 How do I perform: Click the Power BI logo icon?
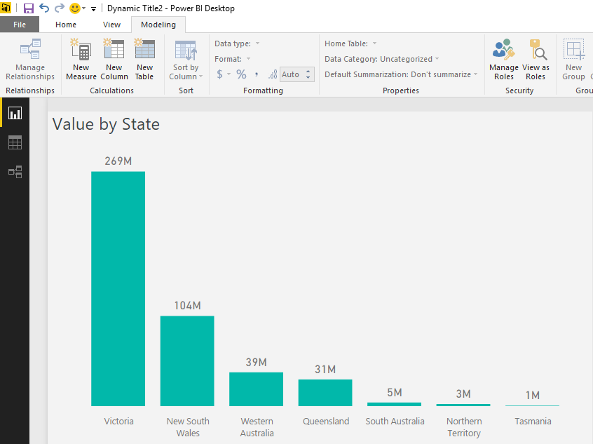click(x=6, y=8)
